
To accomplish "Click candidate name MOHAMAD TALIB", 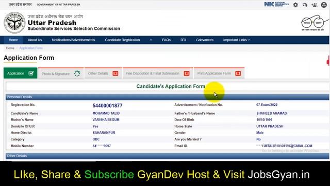I will pyautogui.click(x=106, y=113).
